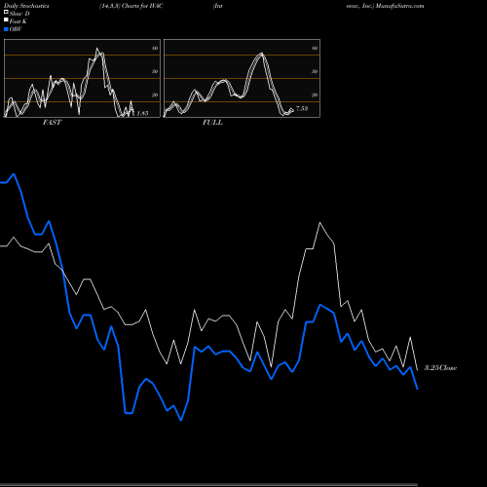Image resolution: width=487 pixels, height=487 pixels.
Task: Click the Slow D legend swatch
Action: (x=6, y=13)
